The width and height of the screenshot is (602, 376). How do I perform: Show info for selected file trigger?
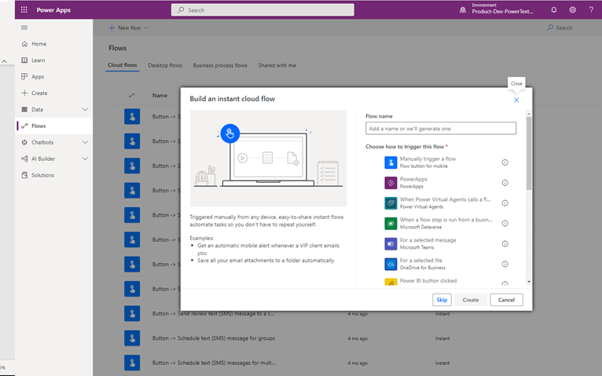pos(505,264)
